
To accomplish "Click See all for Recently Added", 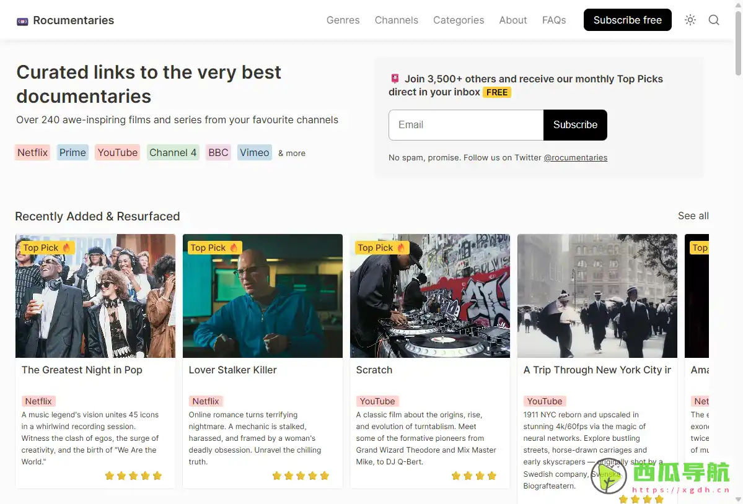I will (x=693, y=216).
